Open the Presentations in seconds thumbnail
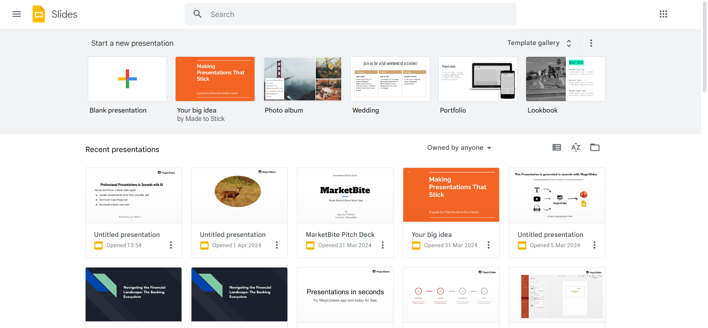708x328 pixels. click(345, 295)
